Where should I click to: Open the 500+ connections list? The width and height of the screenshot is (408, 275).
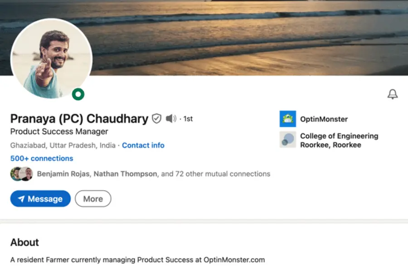click(41, 158)
